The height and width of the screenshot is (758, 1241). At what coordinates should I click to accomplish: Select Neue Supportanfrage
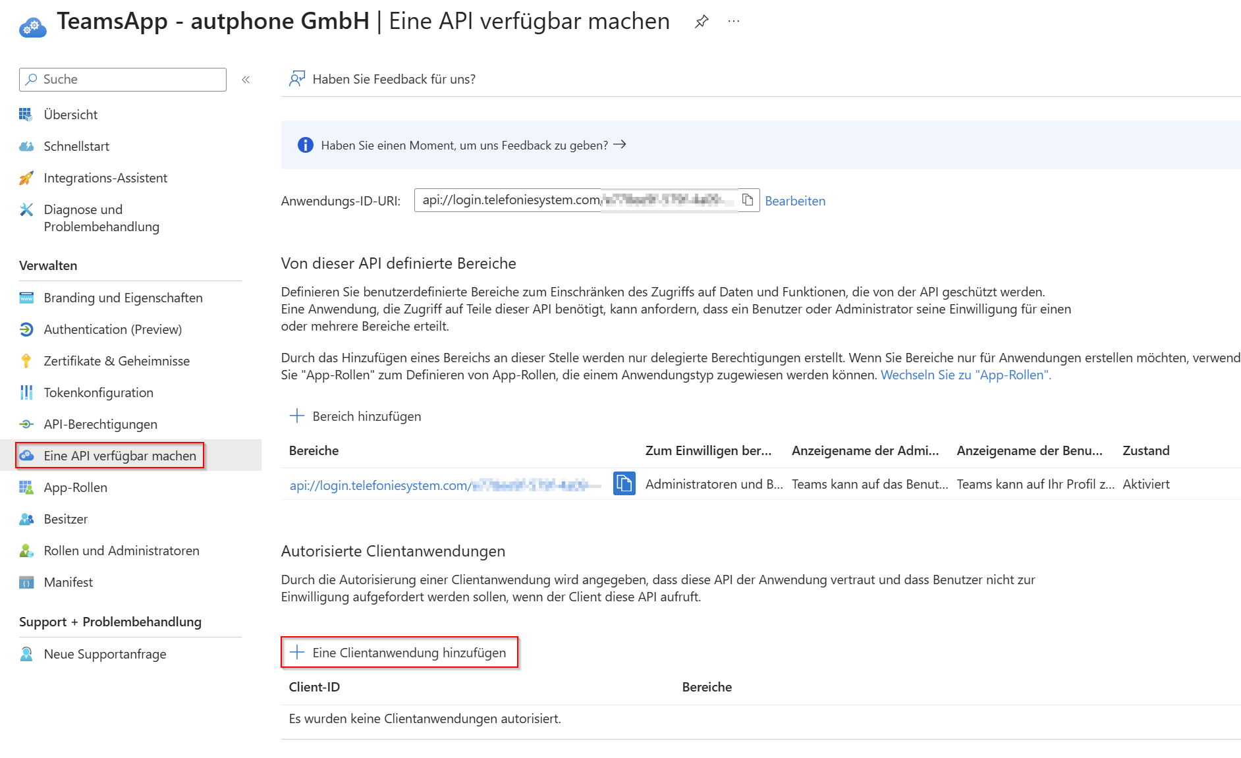coord(104,653)
